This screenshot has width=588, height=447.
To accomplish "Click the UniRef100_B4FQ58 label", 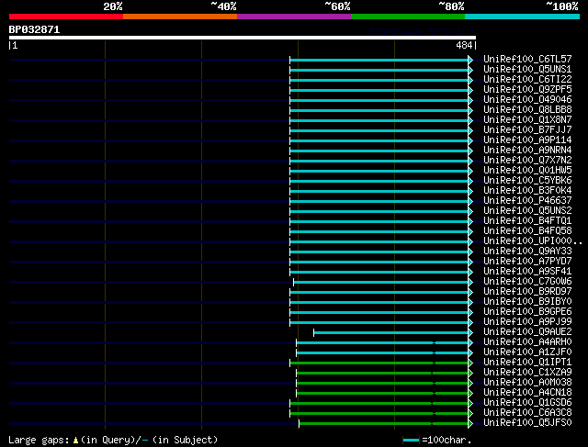I will [x=527, y=231].
